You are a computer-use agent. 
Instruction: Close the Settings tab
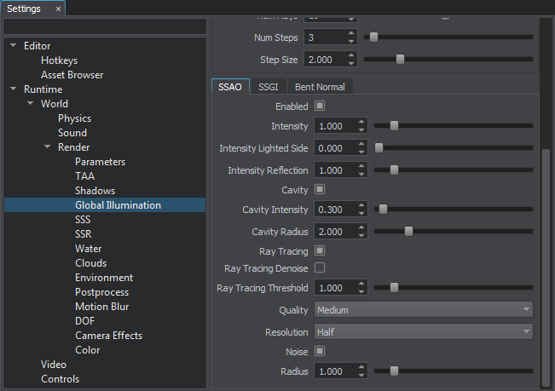(58, 9)
